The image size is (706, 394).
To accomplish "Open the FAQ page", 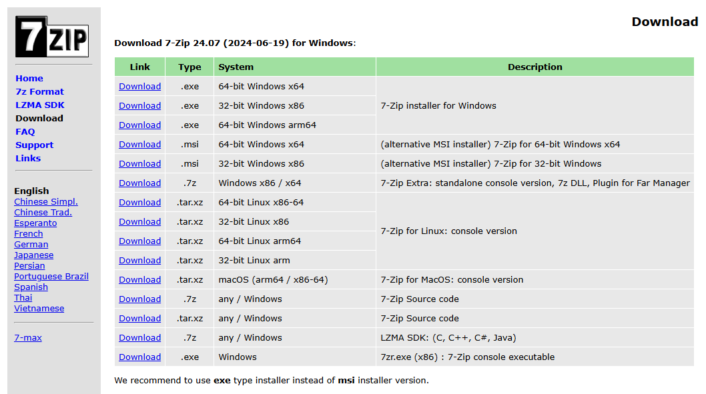I will click(x=25, y=132).
